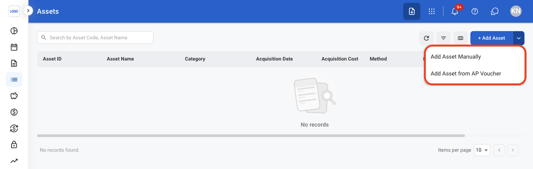Go to next page arrow
533x169 pixels.
[513, 150]
